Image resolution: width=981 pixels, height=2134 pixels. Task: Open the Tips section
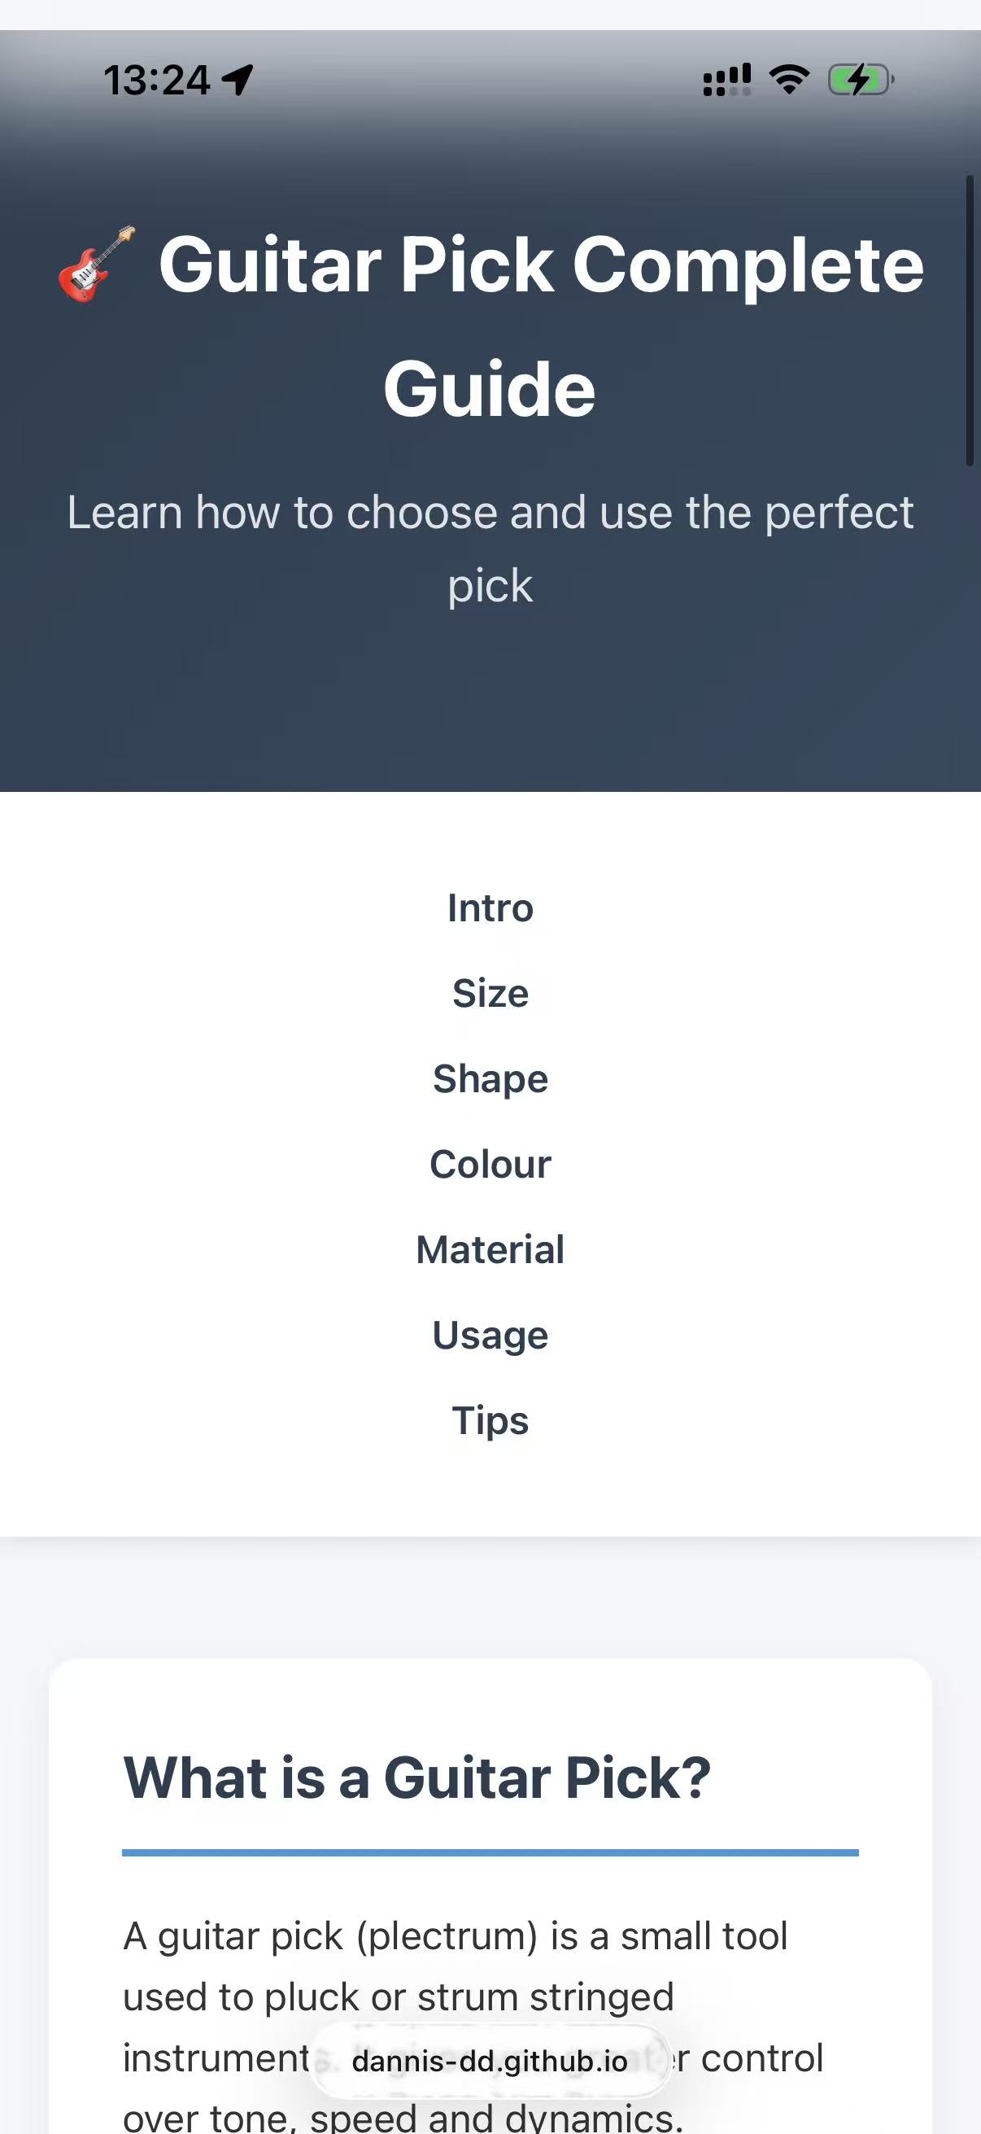(x=490, y=1419)
